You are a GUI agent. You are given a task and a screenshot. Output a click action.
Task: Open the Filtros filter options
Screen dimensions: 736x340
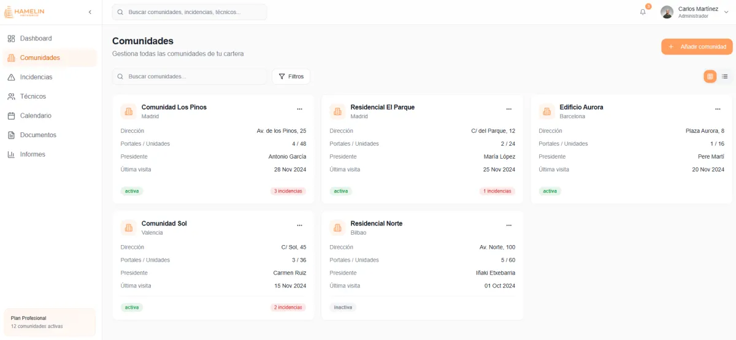[x=291, y=77]
